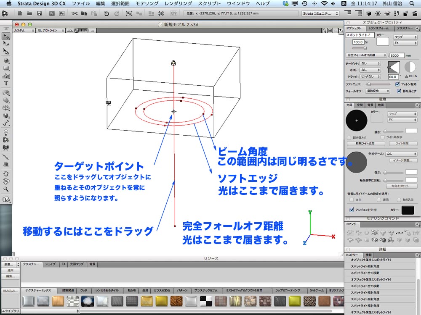Switch to the シェイプ resource tab
This screenshot has height=315, width=421.
[x=50, y=264]
